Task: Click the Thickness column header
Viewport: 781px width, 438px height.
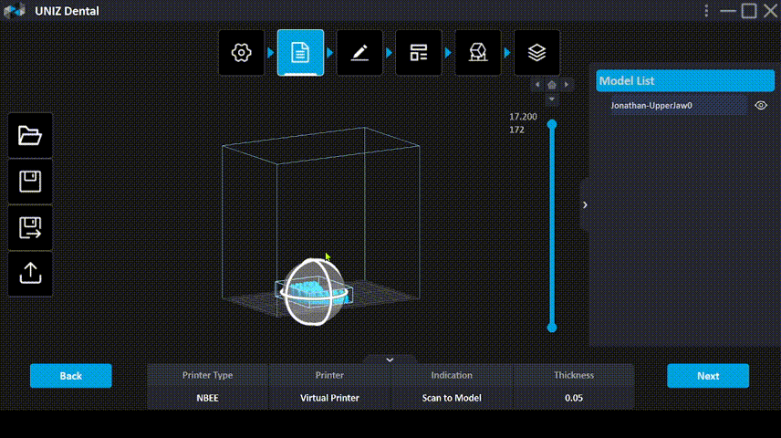Action: (x=574, y=375)
